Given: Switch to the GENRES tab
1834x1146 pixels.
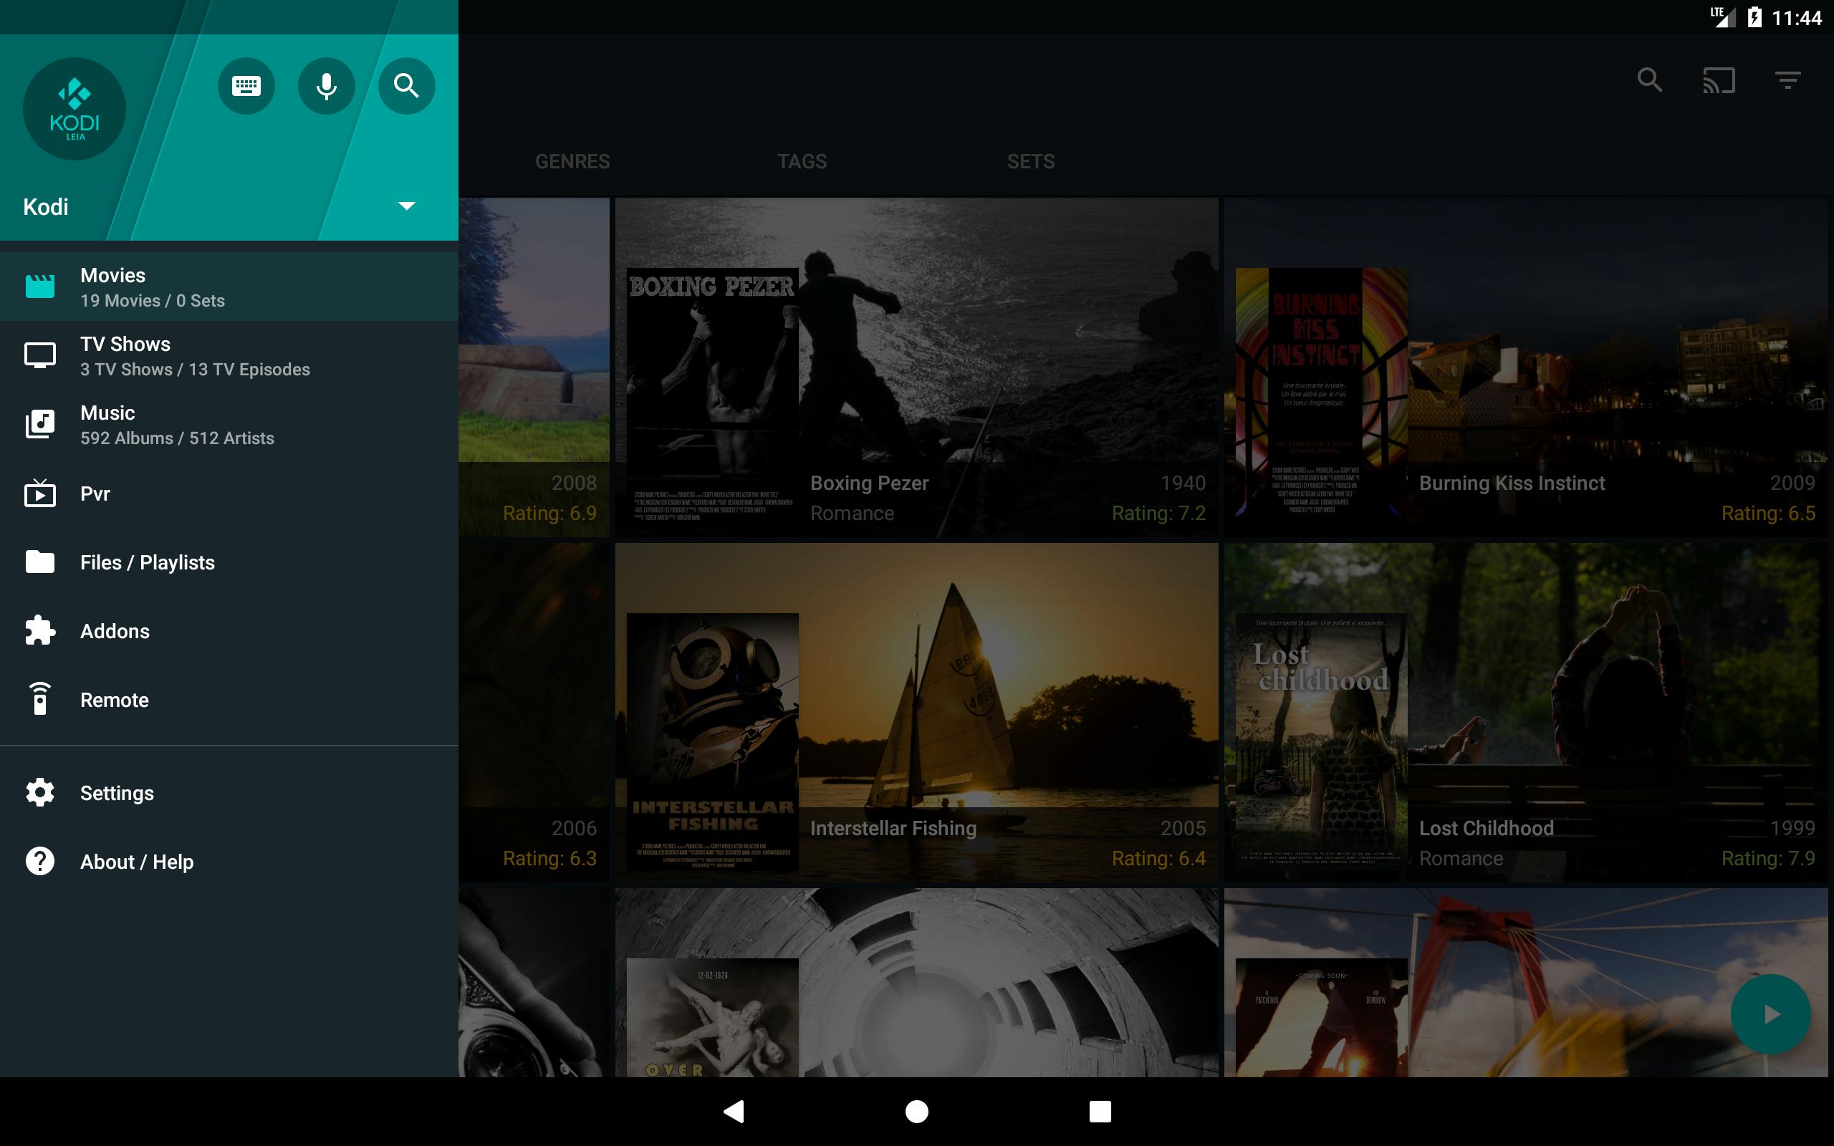Looking at the screenshot, I should (x=572, y=161).
